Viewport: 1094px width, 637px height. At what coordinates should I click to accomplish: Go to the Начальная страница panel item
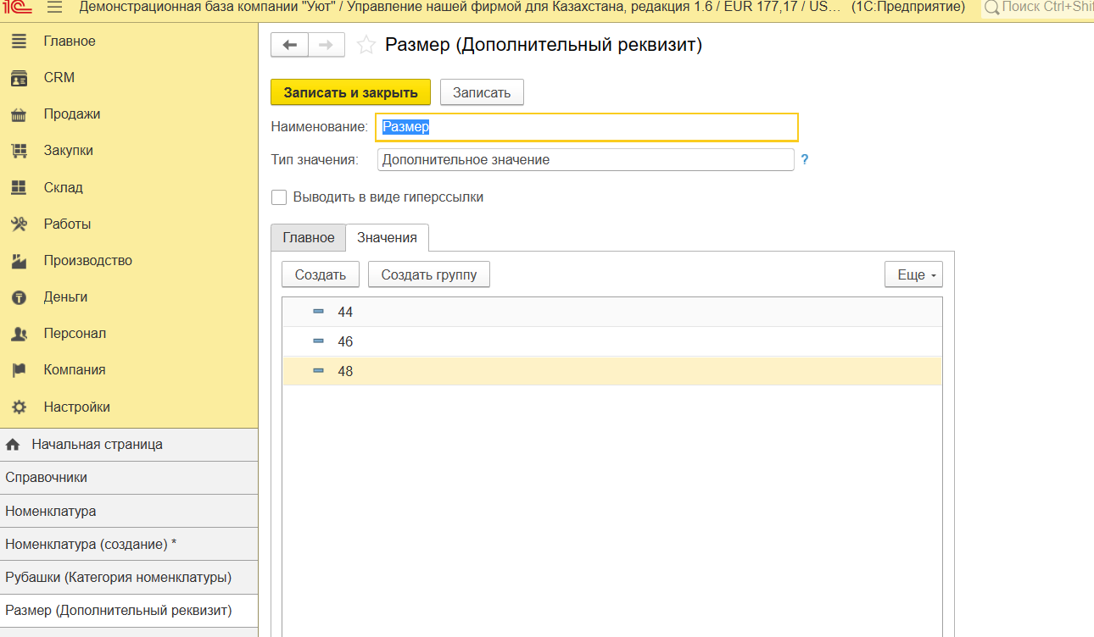pos(97,445)
